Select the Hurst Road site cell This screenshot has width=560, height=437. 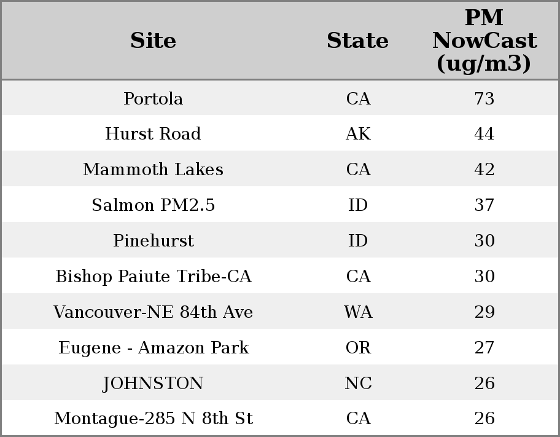pyautogui.click(x=153, y=134)
